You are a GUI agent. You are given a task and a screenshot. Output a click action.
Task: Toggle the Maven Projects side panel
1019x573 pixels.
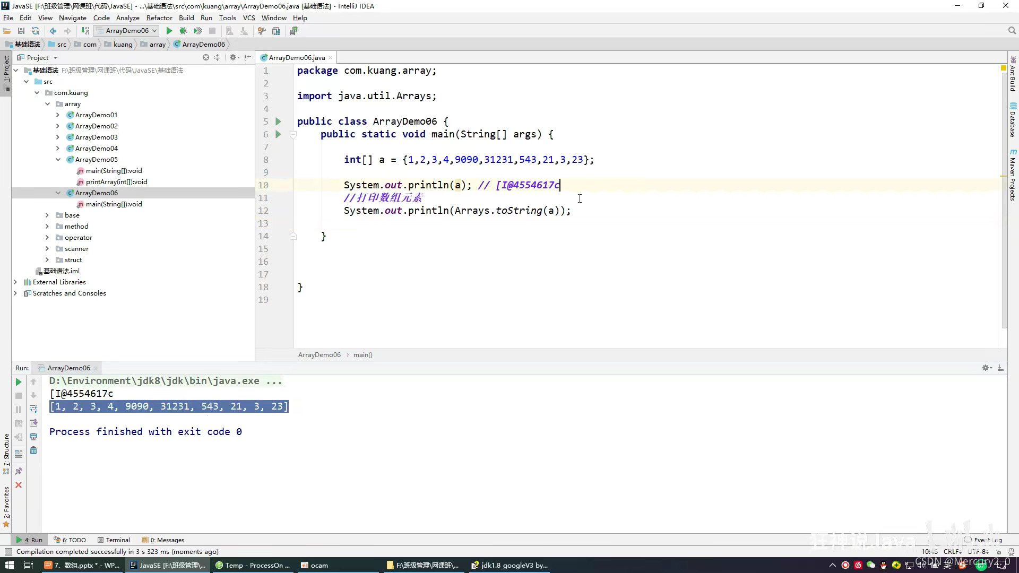(1013, 175)
